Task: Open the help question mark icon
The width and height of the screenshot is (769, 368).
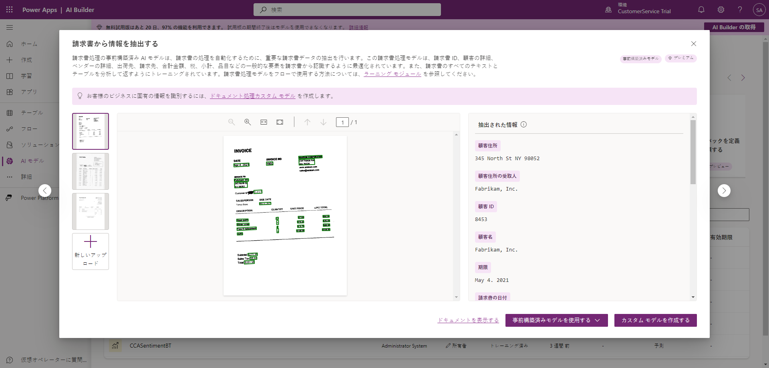Action: [740, 10]
